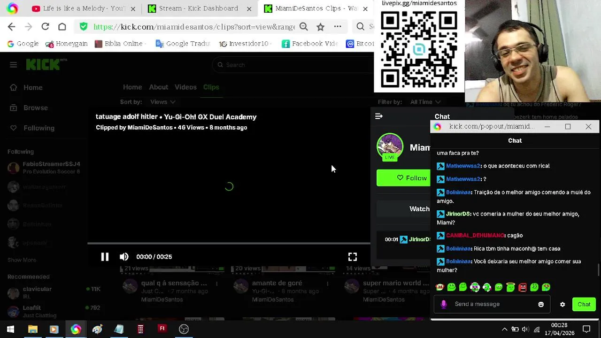
Task: Go to browser home page icon
Action: [x=62, y=27]
